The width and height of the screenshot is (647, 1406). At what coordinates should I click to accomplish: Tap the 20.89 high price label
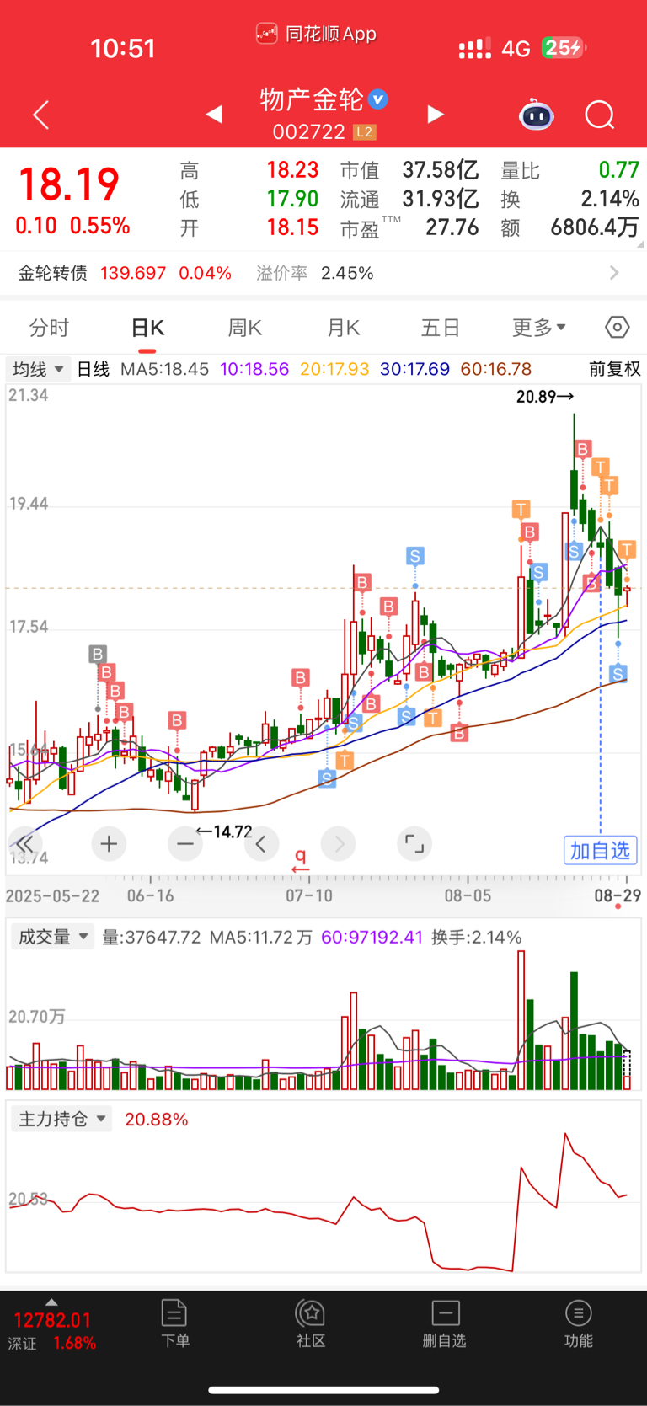(546, 396)
